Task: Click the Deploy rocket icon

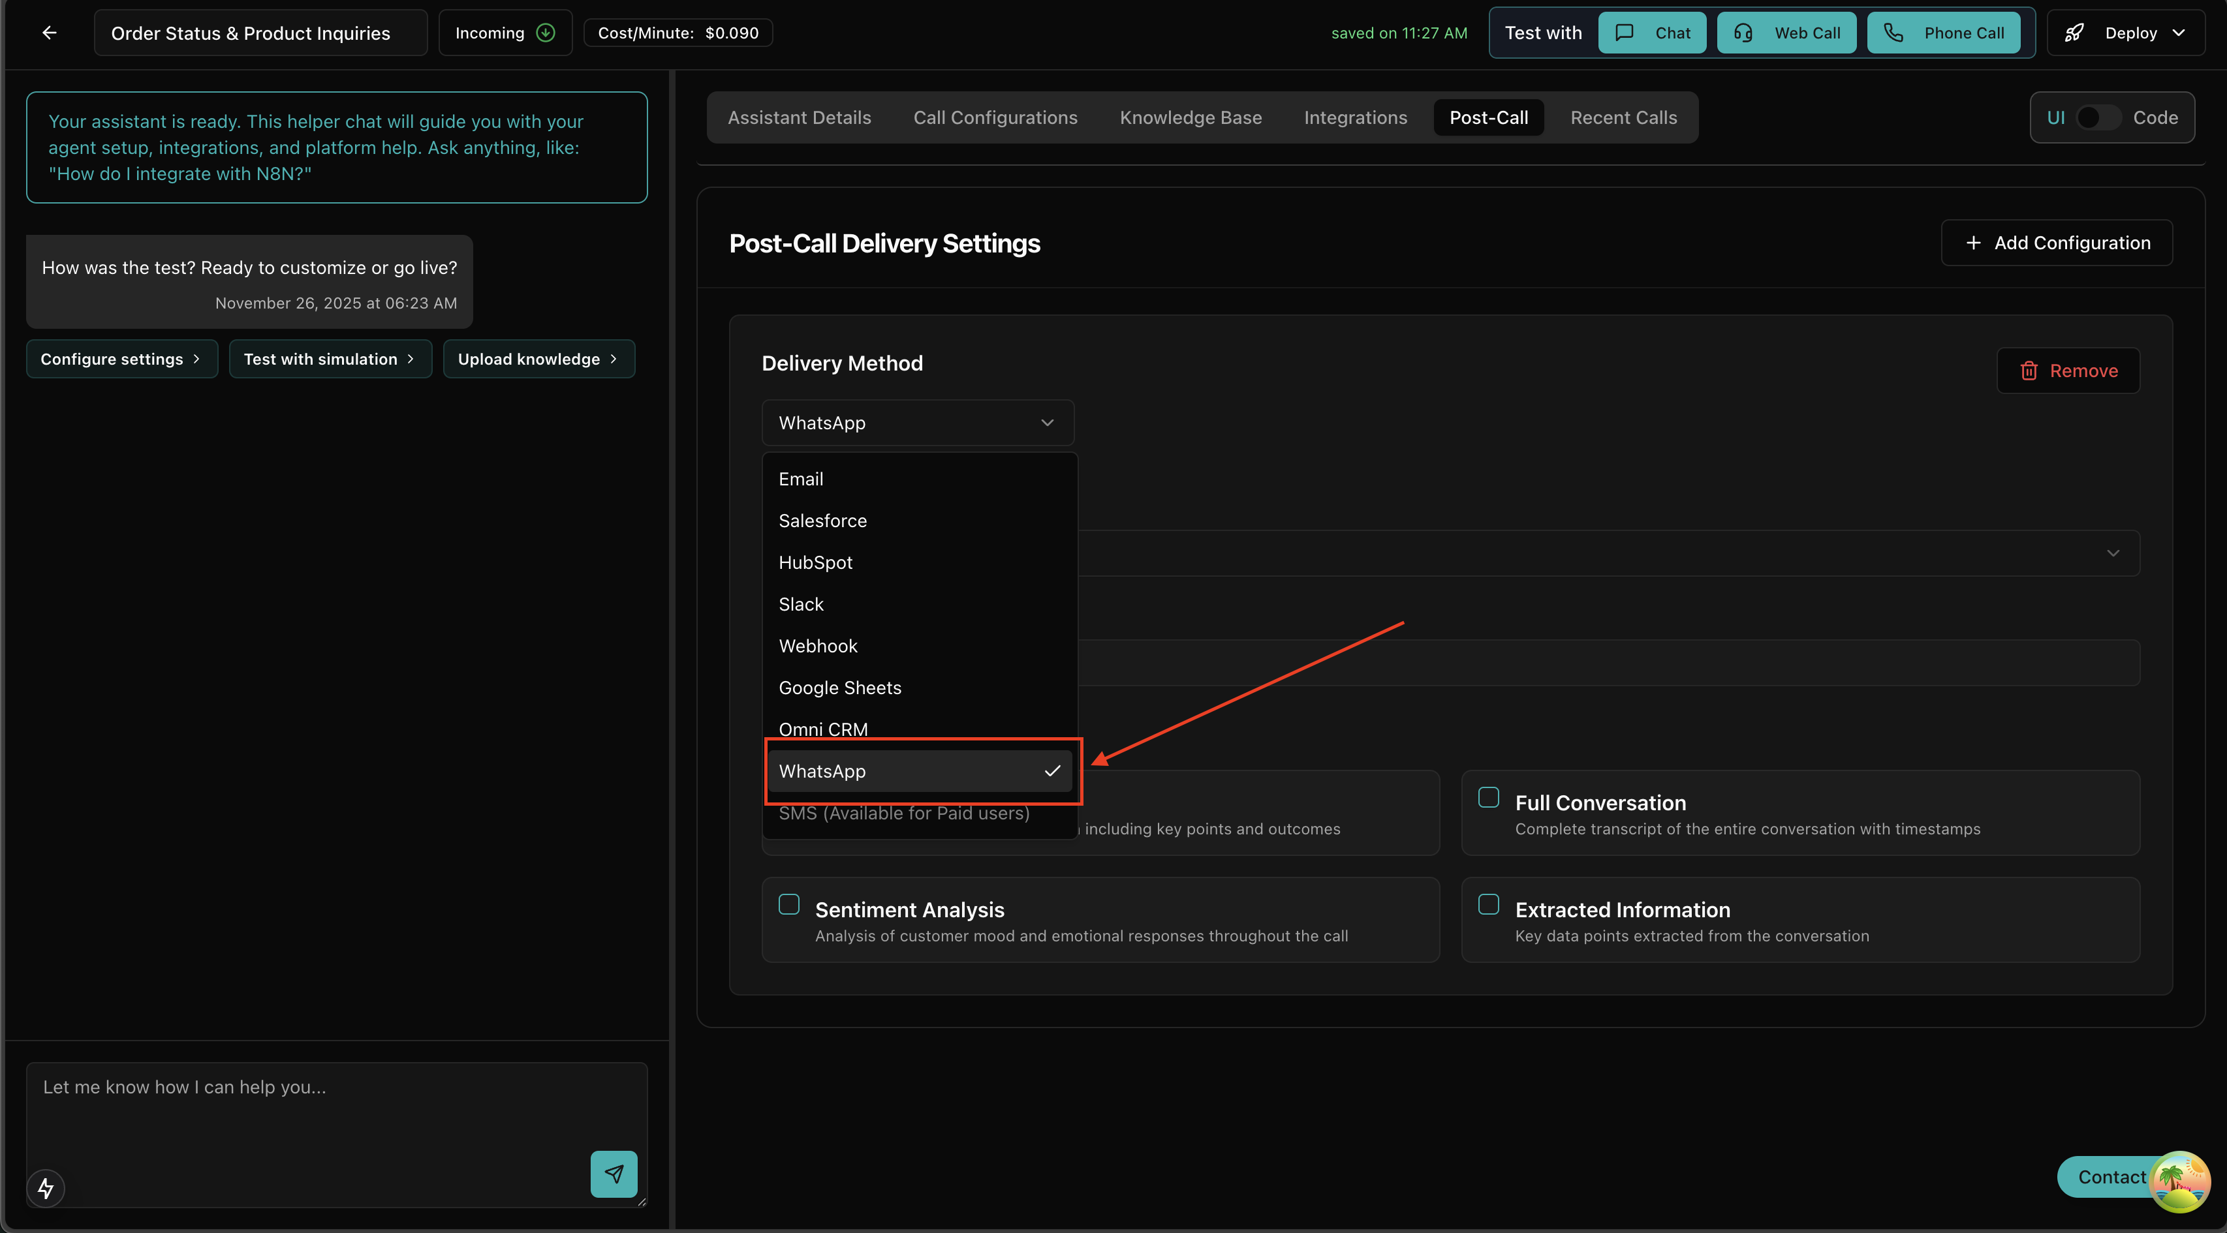Action: (x=2074, y=33)
